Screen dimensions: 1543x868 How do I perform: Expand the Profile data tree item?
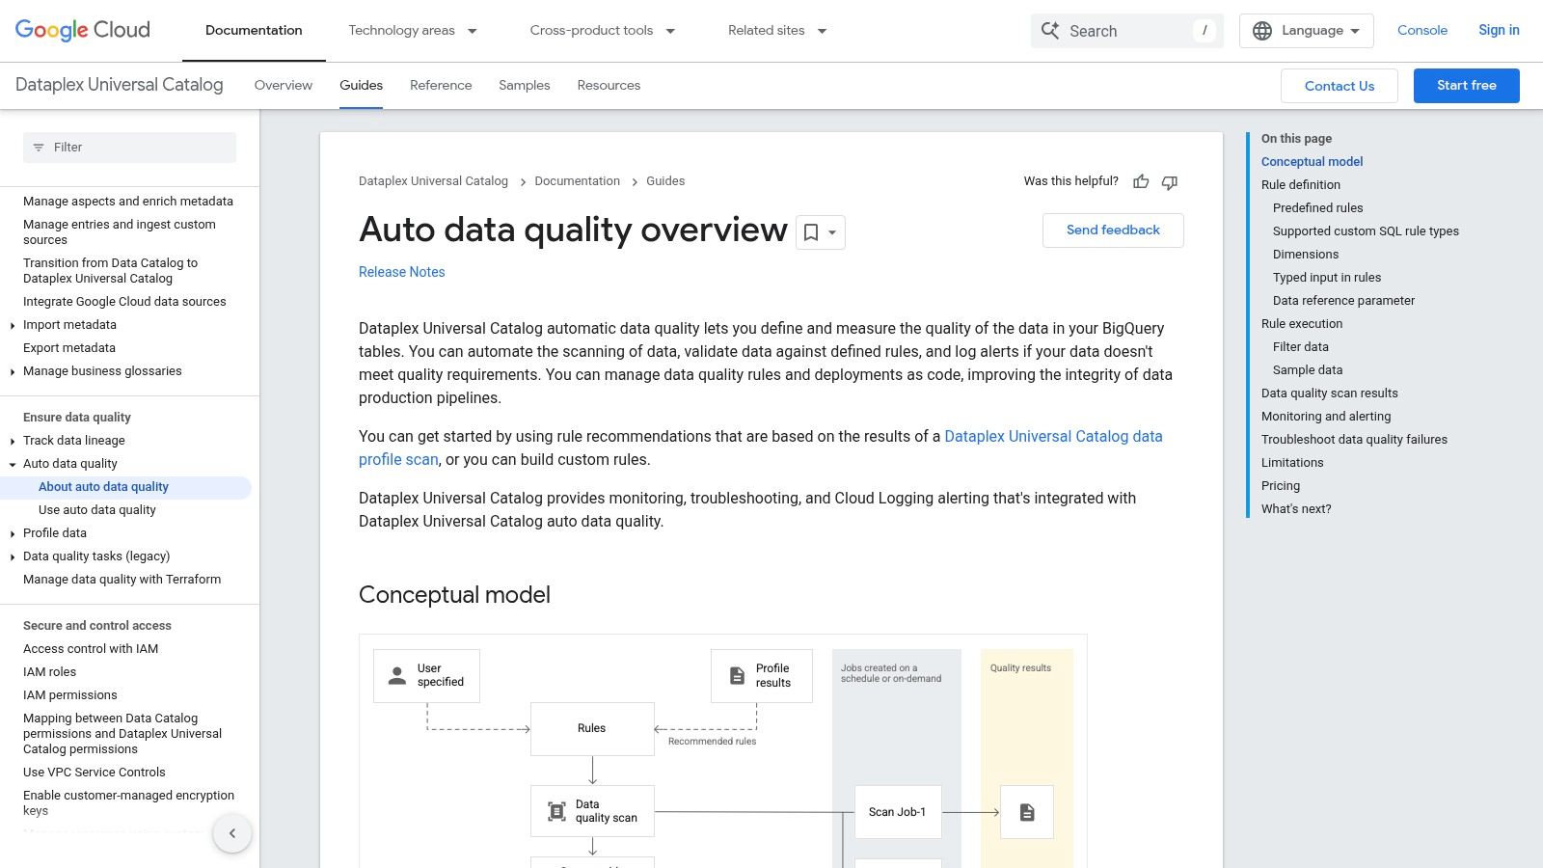13,533
